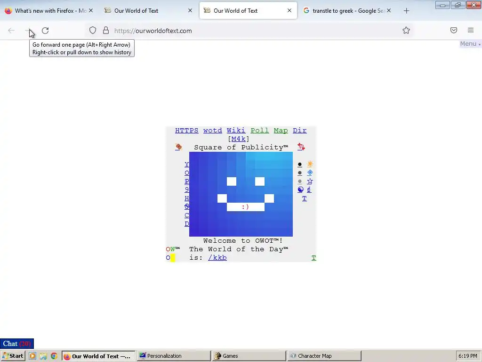Open the Firefox hamburger application menu
The image size is (482, 362).
[x=470, y=30]
